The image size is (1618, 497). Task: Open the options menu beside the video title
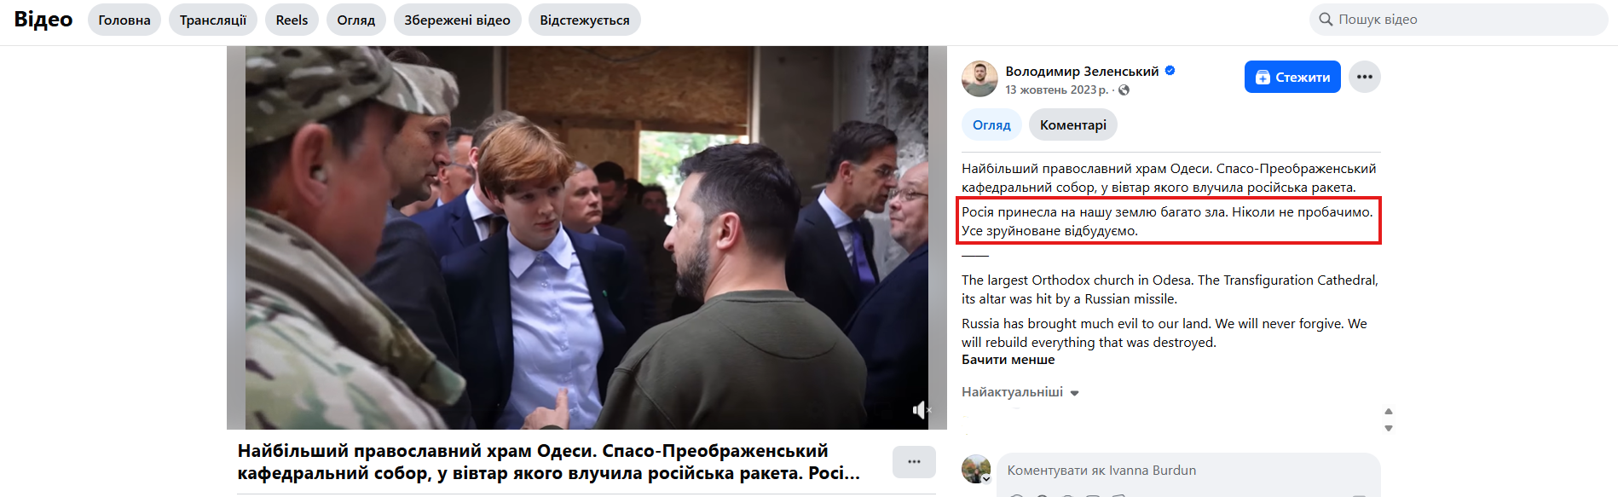click(x=914, y=461)
